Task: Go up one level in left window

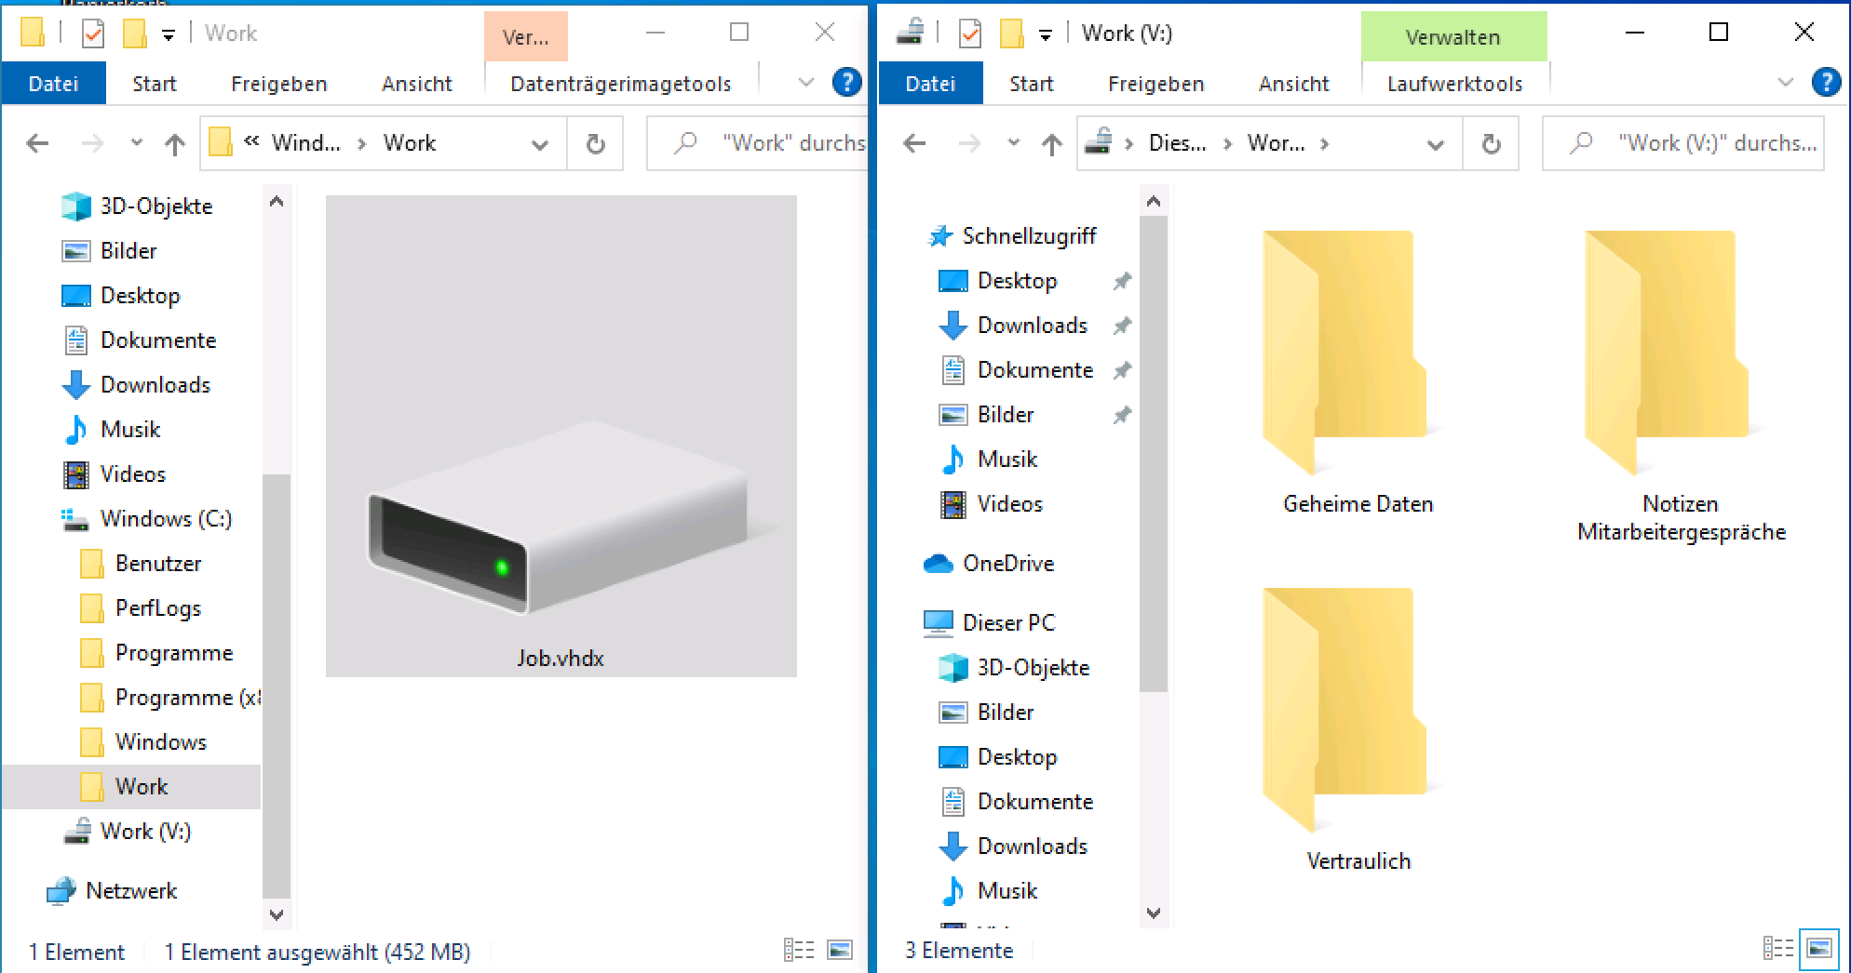Action: click(x=175, y=143)
